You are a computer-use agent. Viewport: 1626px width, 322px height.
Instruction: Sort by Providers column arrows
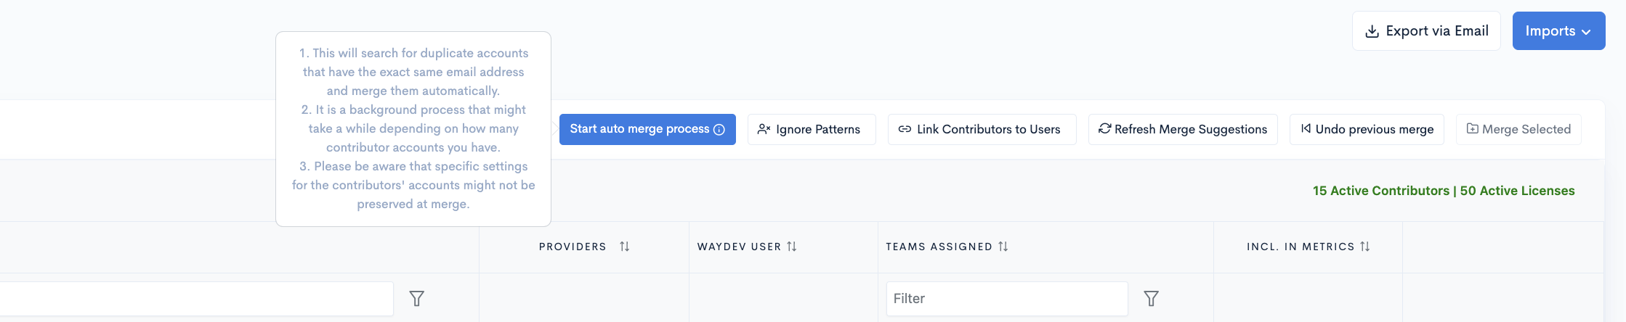625,247
